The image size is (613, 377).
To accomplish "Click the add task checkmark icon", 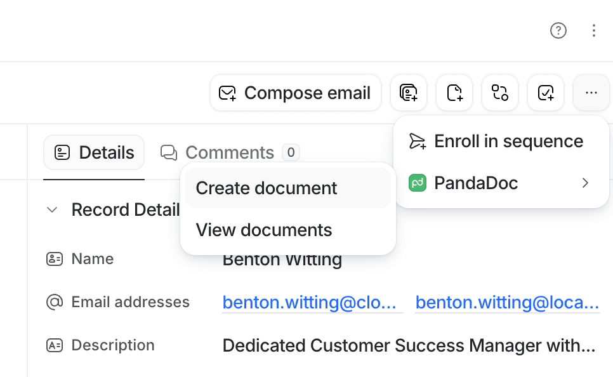I will point(546,93).
